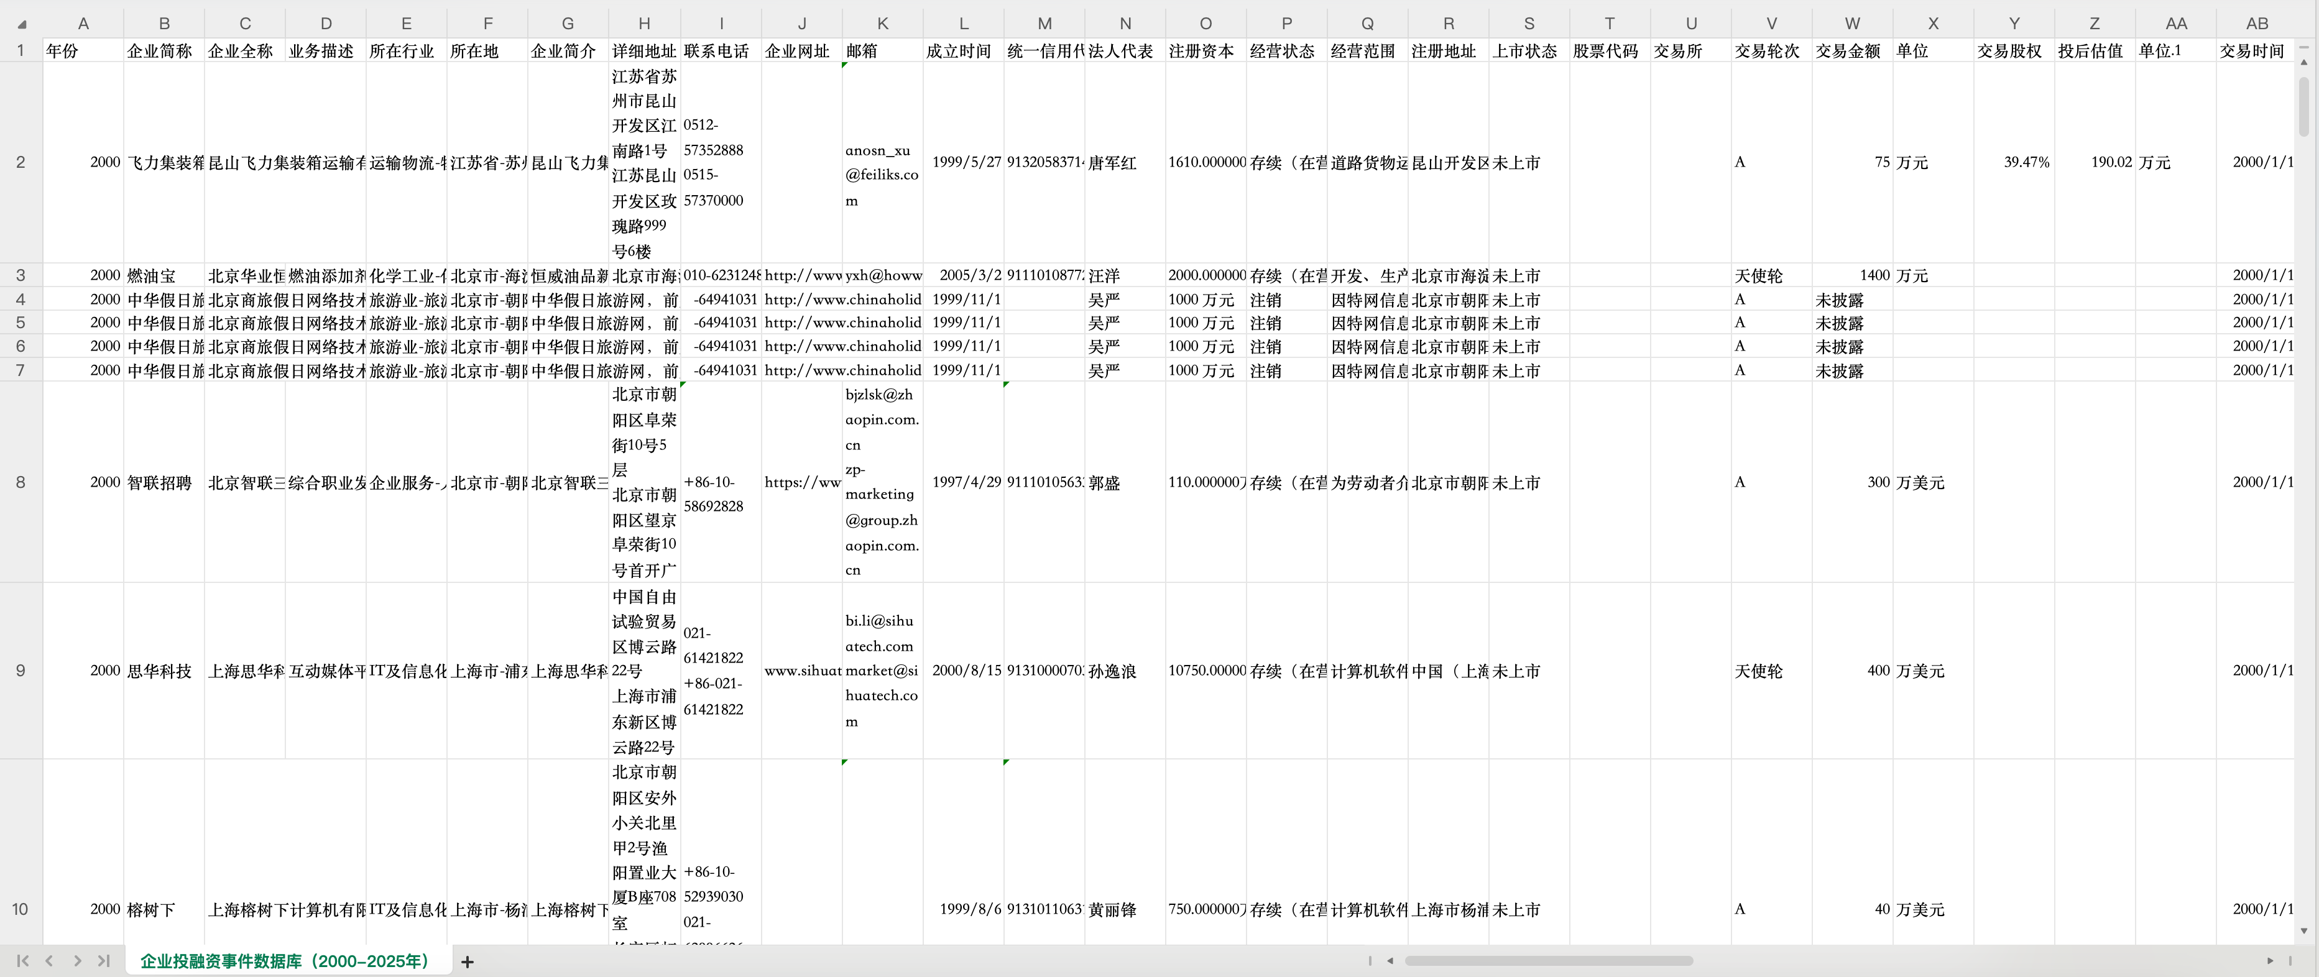Click the previous sheet navigation arrow
2319x977 pixels.
point(50,961)
